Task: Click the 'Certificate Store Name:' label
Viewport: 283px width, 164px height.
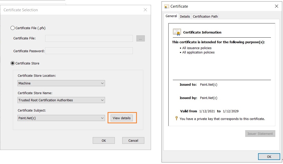Action: [35, 93]
